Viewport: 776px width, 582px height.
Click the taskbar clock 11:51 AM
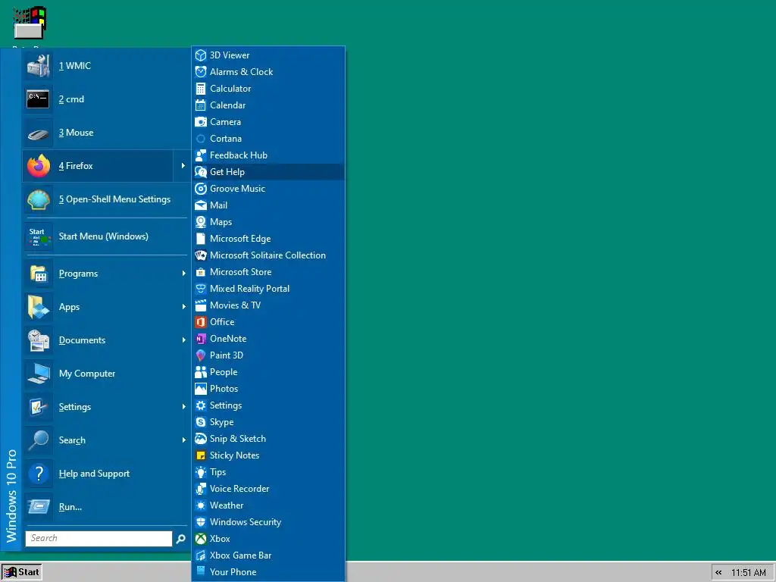coord(748,573)
